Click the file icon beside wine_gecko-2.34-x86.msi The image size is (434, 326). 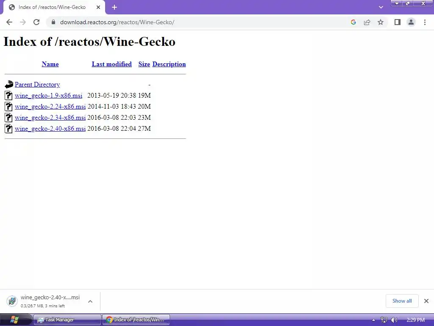[x=8, y=118]
